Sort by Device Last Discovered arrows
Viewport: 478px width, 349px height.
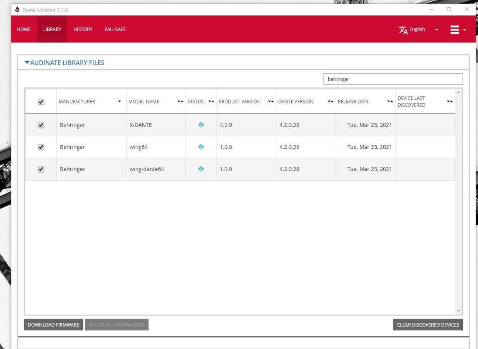[x=450, y=101]
